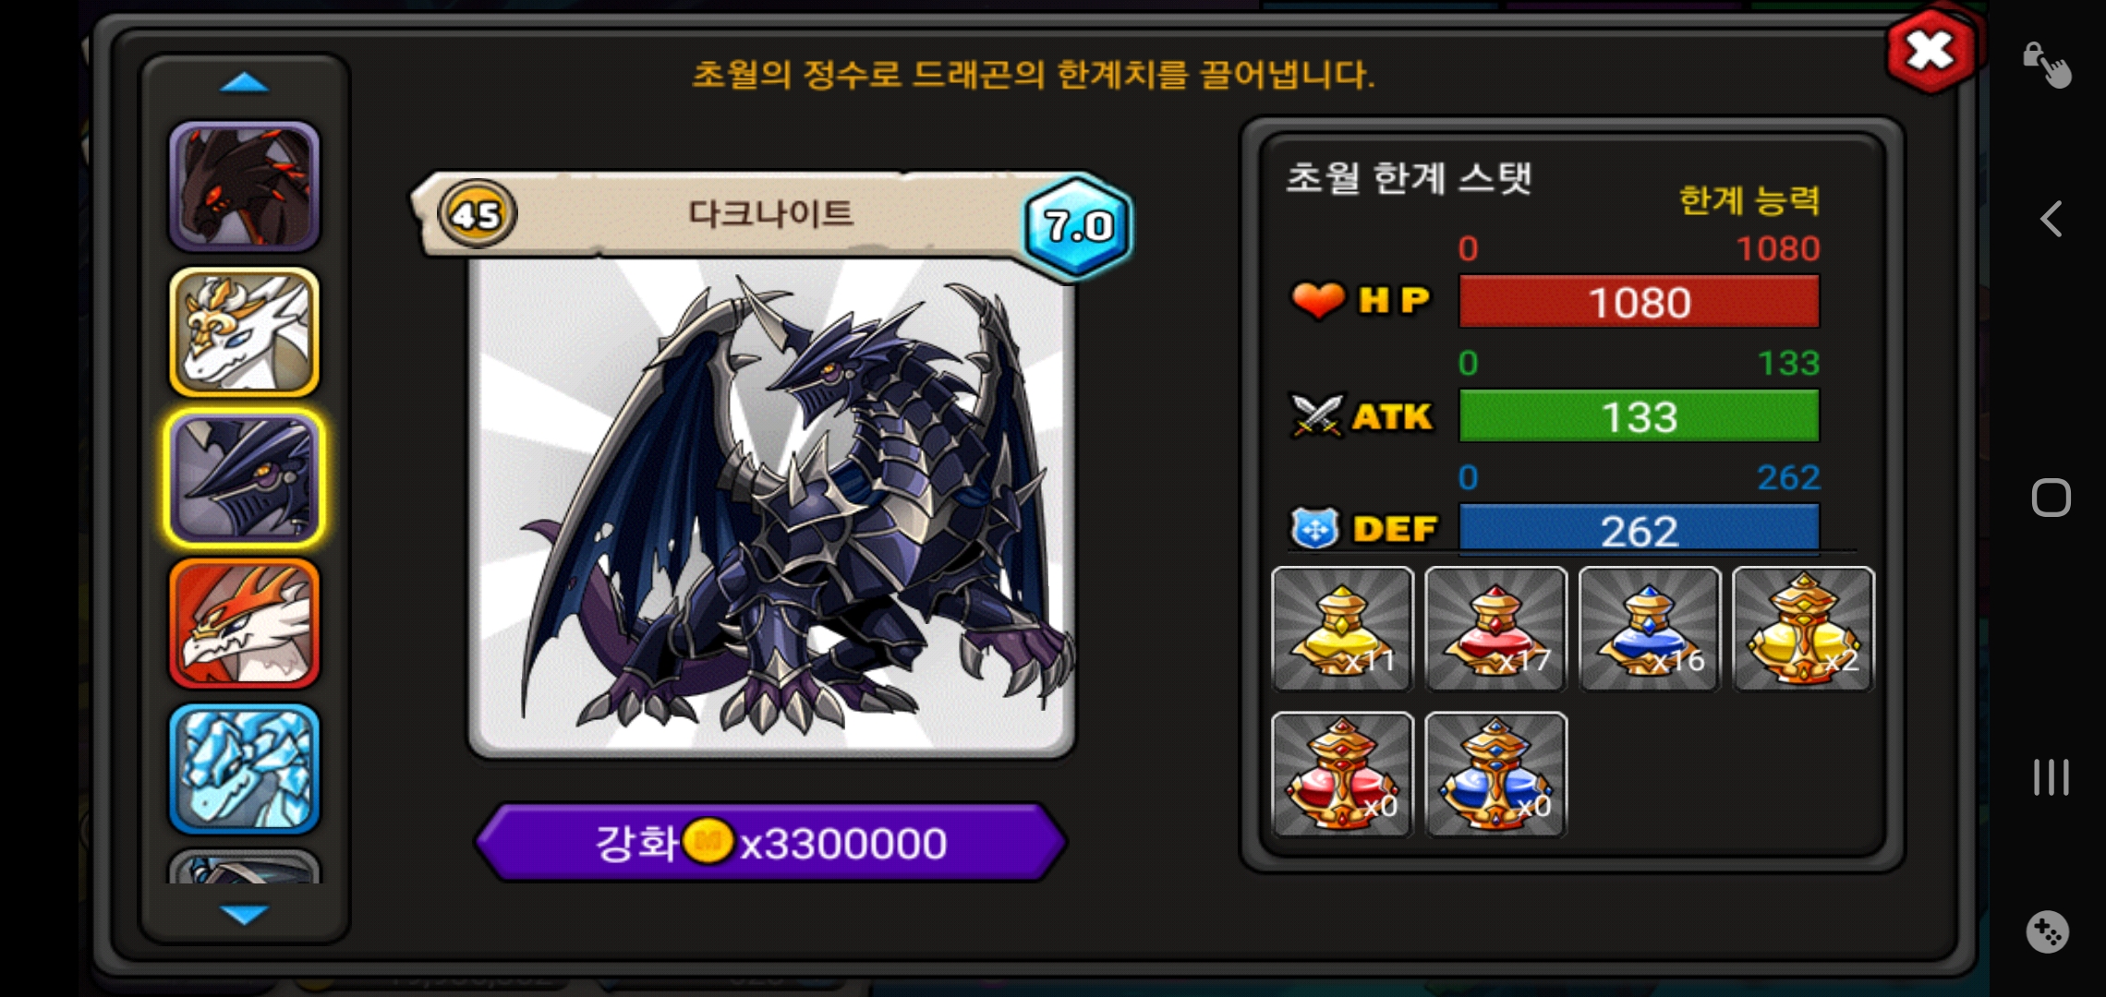
Task: Select the blue essence potion x16
Action: [x=1650, y=629]
